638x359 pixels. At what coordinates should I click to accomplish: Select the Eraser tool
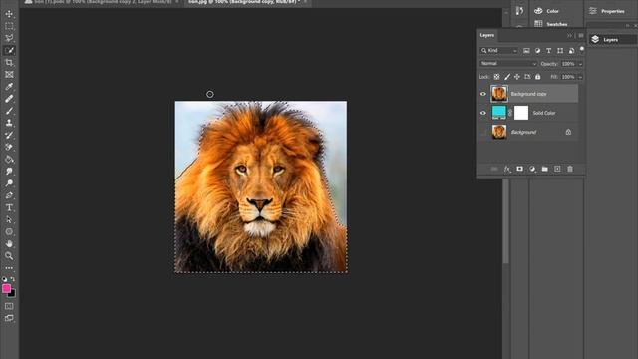click(9, 147)
